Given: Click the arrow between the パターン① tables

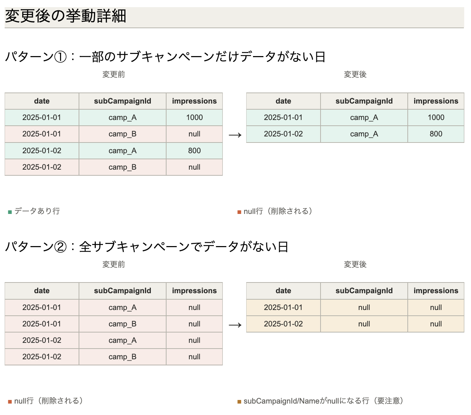Looking at the screenshot, I should [x=235, y=135].
